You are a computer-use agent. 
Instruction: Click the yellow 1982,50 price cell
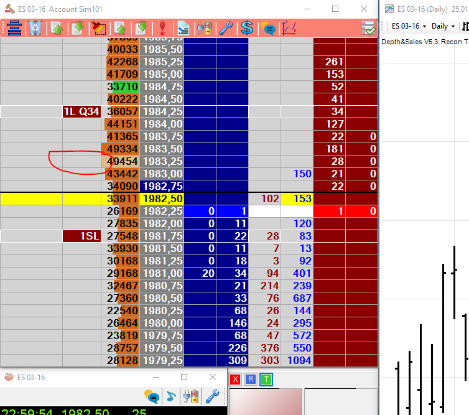(162, 198)
